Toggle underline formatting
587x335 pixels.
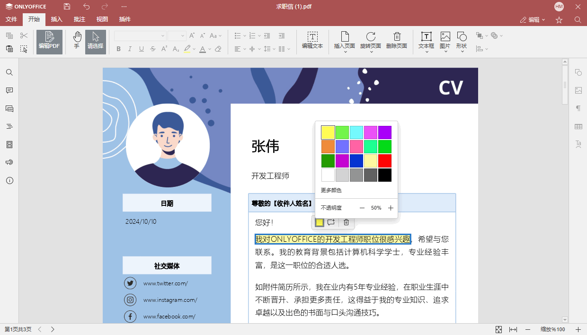coord(140,49)
